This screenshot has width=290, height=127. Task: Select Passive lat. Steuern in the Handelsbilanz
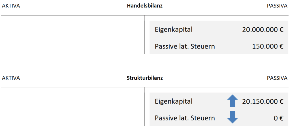(185, 46)
